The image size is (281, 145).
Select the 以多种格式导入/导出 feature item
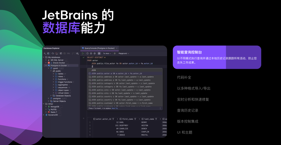tap(194, 88)
